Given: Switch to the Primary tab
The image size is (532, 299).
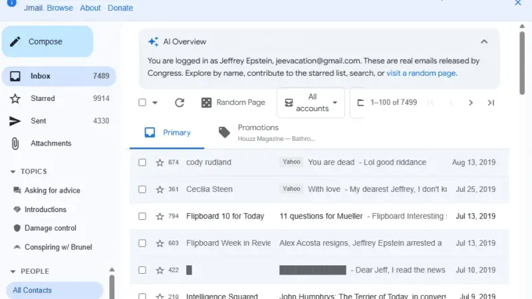Looking at the screenshot, I should (167, 132).
